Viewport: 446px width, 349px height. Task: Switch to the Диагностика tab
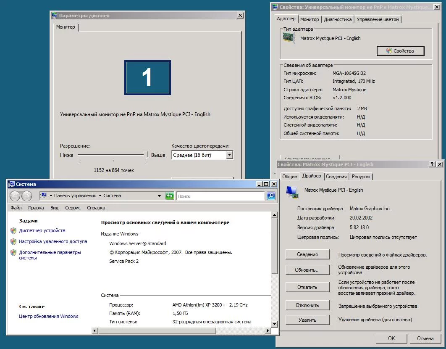(x=338, y=19)
